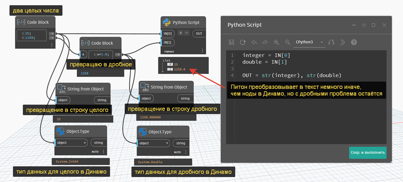
Task: Click the double chevron icon in editor toolbar
Action: click(x=343, y=42)
